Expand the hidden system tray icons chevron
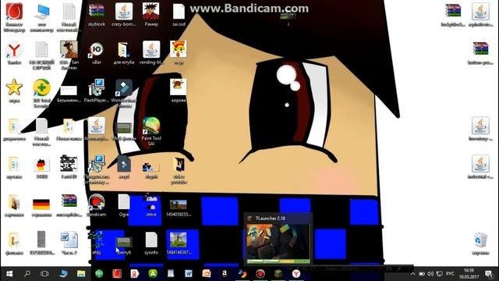The image size is (499, 281). tap(412, 274)
